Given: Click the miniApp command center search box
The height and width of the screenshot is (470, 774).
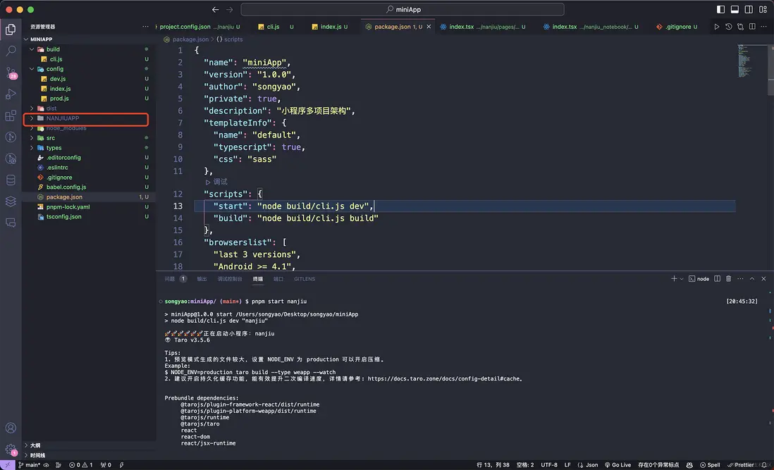Looking at the screenshot, I should [x=403, y=9].
